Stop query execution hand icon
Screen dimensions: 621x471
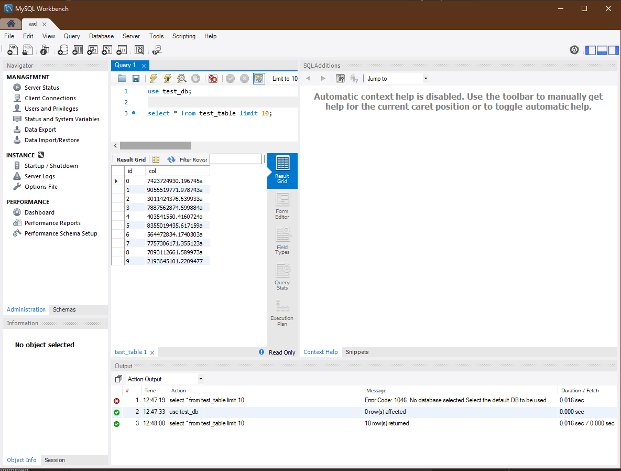click(x=195, y=79)
